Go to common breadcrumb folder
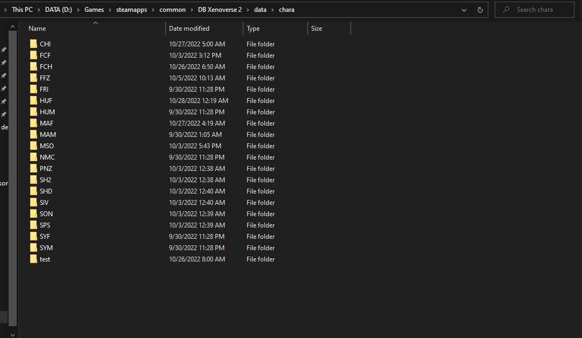Viewport: 582px width, 338px height. 173,10
